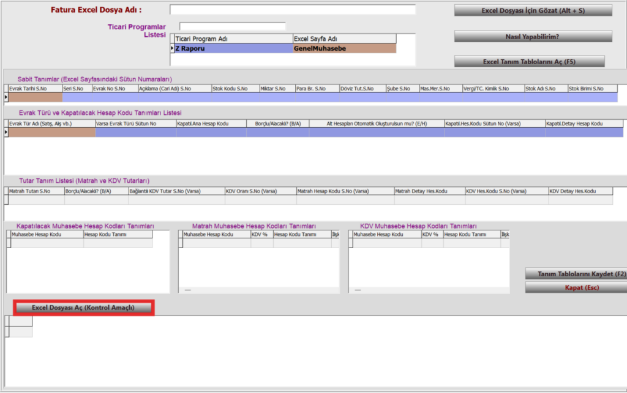Click the Seri S.No column header
This screenshot has height=393, width=627.
coord(77,89)
